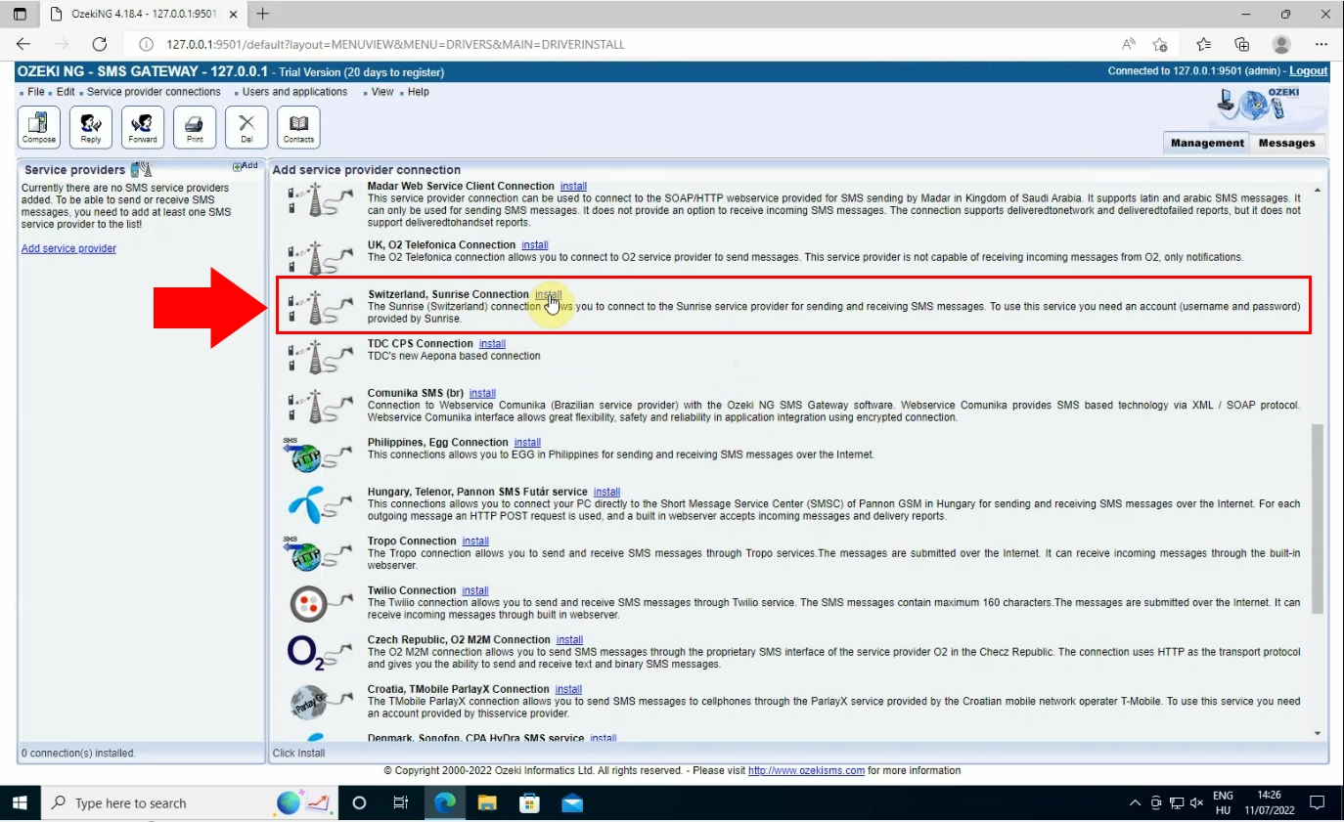Click the antenna icon for UK O2 Telefonica
1344x822 pixels.
[x=320, y=258]
